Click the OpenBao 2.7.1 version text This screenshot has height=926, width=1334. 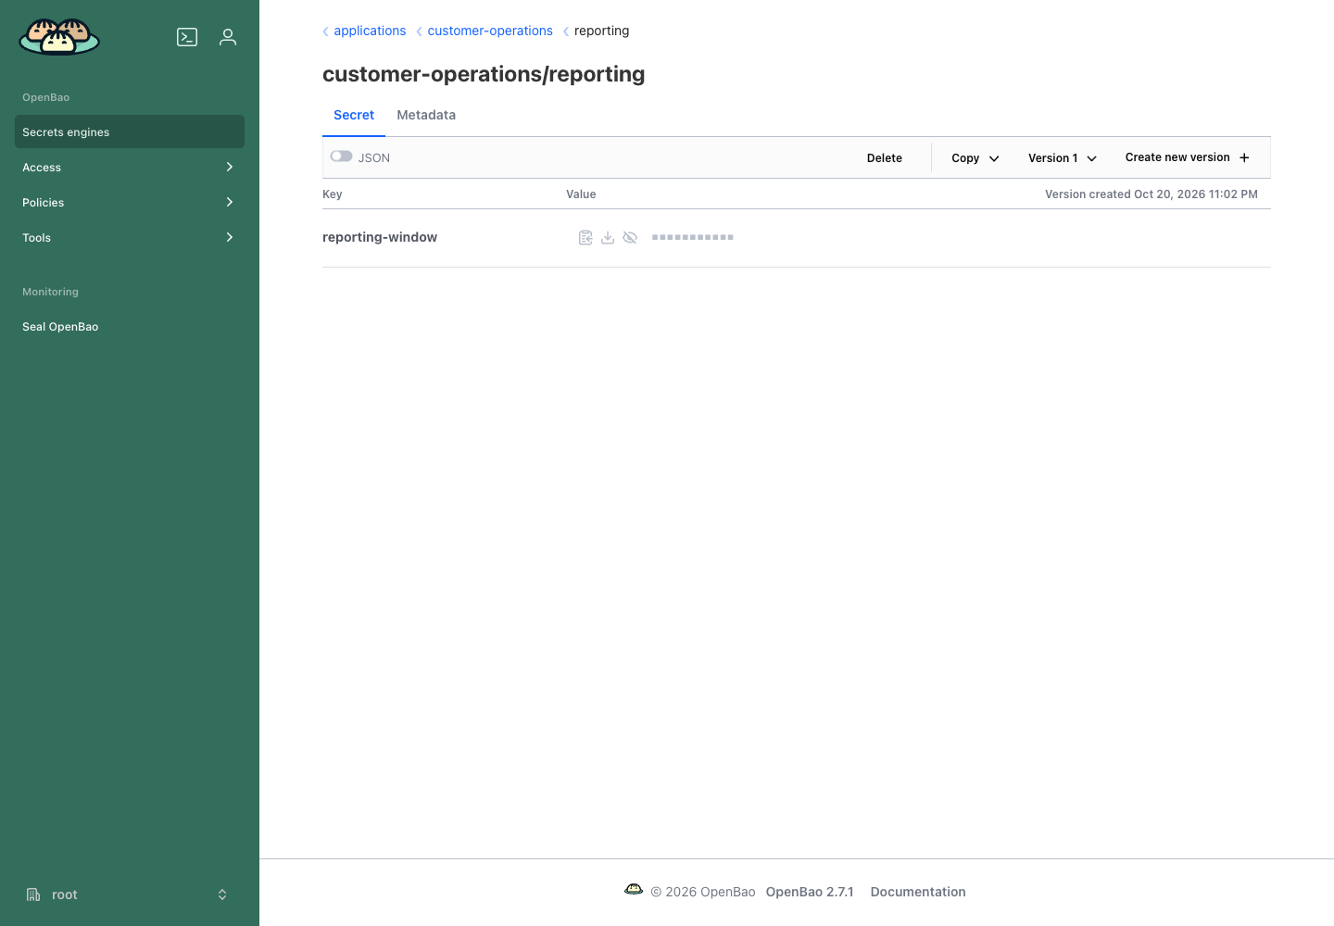point(810,892)
